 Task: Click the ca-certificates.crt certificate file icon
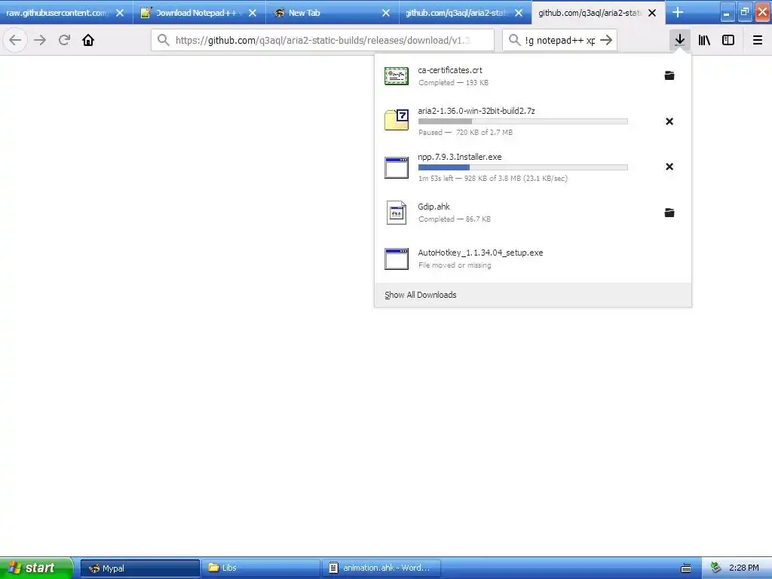pyautogui.click(x=397, y=76)
